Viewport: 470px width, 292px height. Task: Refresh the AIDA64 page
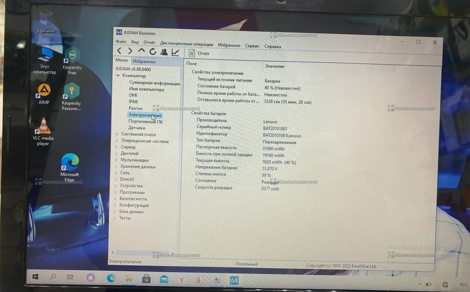point(153,52)
